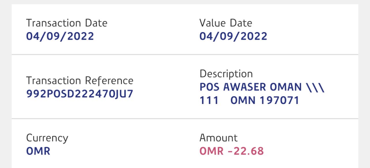This screenshot has width=370, height=168.
Task: Click the Description label
Action: pyautogui.click(x=226, y=74)
